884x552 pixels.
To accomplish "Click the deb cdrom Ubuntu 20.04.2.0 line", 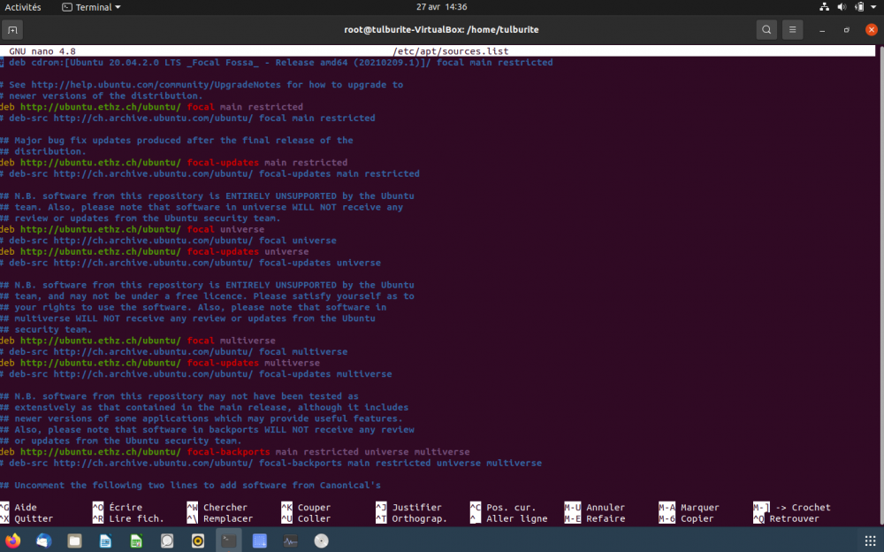I will [x=276, y=63].
